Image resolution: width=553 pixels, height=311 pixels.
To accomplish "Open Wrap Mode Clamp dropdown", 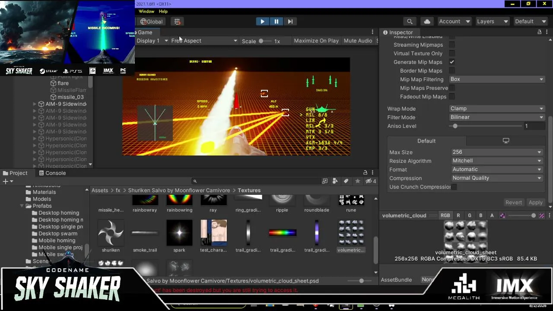I will pyautogui.click(x=497, y=109).
